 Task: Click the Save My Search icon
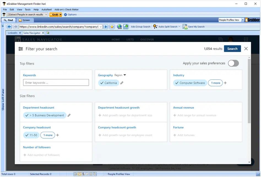[x=185, y=27]
